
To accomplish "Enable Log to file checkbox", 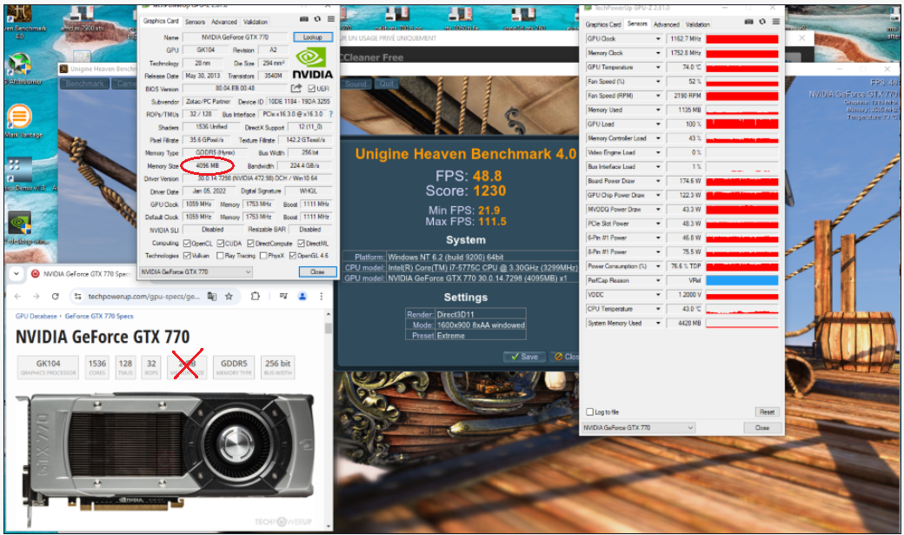I will [590, 412].
